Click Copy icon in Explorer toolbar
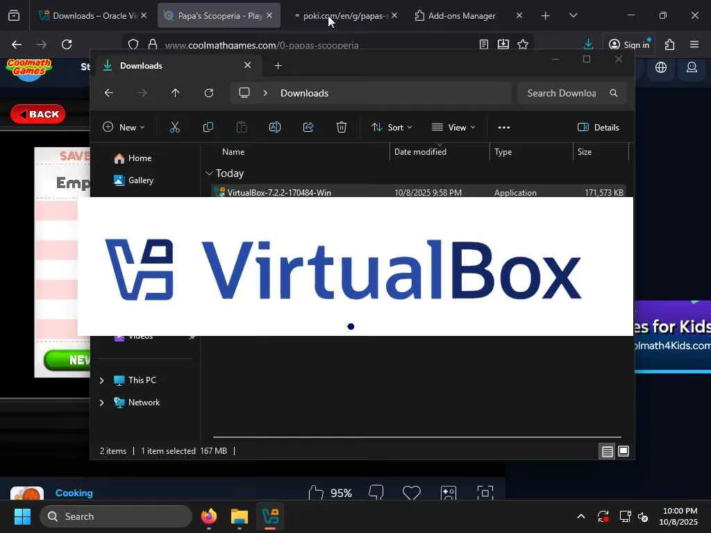Image resolution: width=711 pixels, height=533 pixels. [x=208, y=128]
